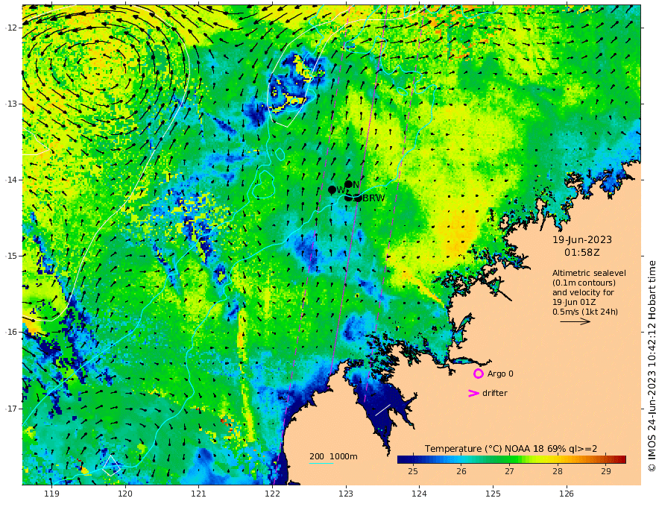Click the date text 19-Jun-2023
The width and height of the screenshot is (656, 507).
point(582,240)
